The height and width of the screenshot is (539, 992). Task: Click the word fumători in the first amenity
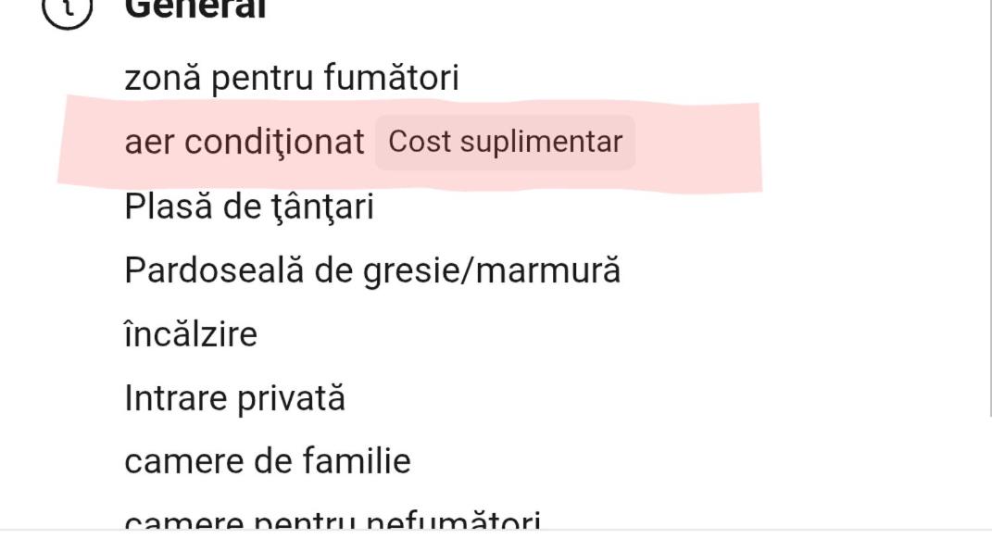[x=392, y=78]
